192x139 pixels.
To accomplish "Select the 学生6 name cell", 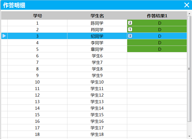I will coord(97,56).
